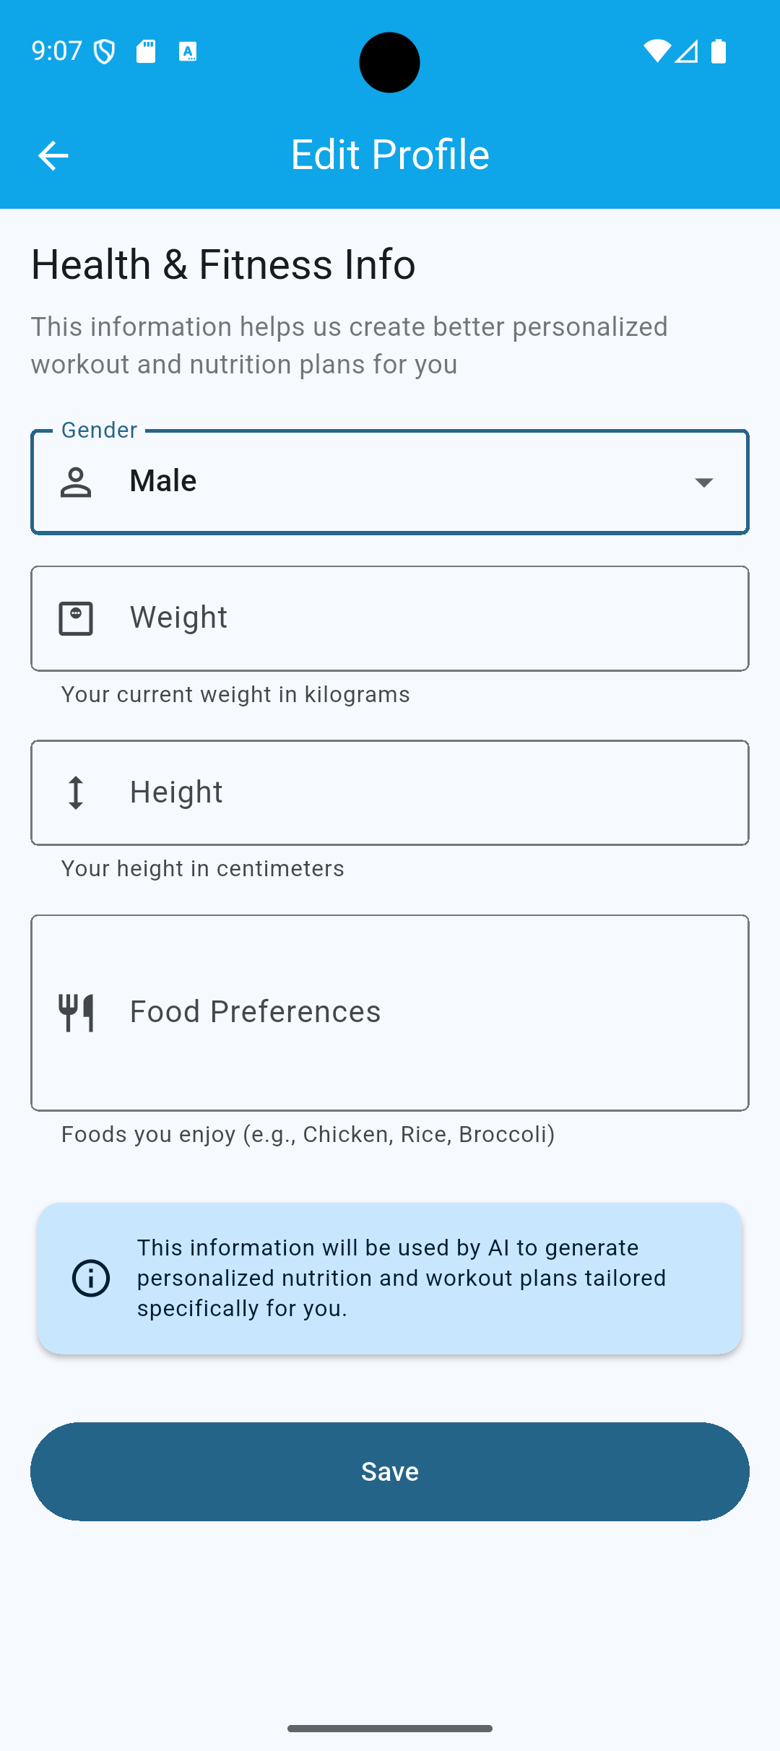Tap the battery status icon

coord(719,51)
